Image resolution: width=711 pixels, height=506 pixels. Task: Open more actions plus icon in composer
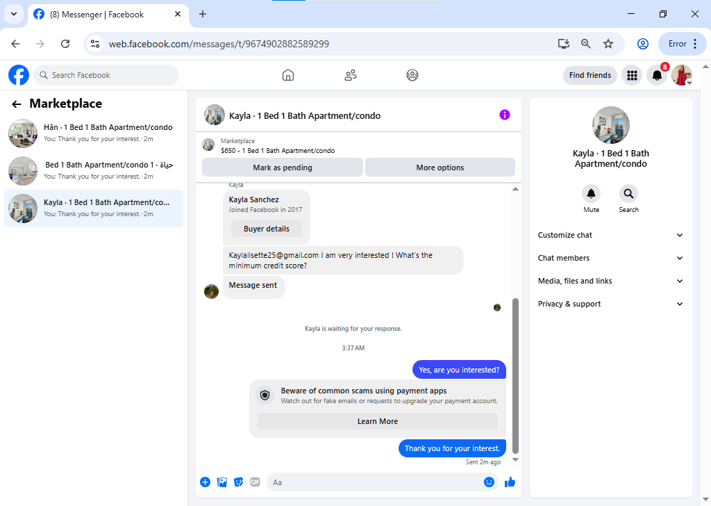(205, 482)
